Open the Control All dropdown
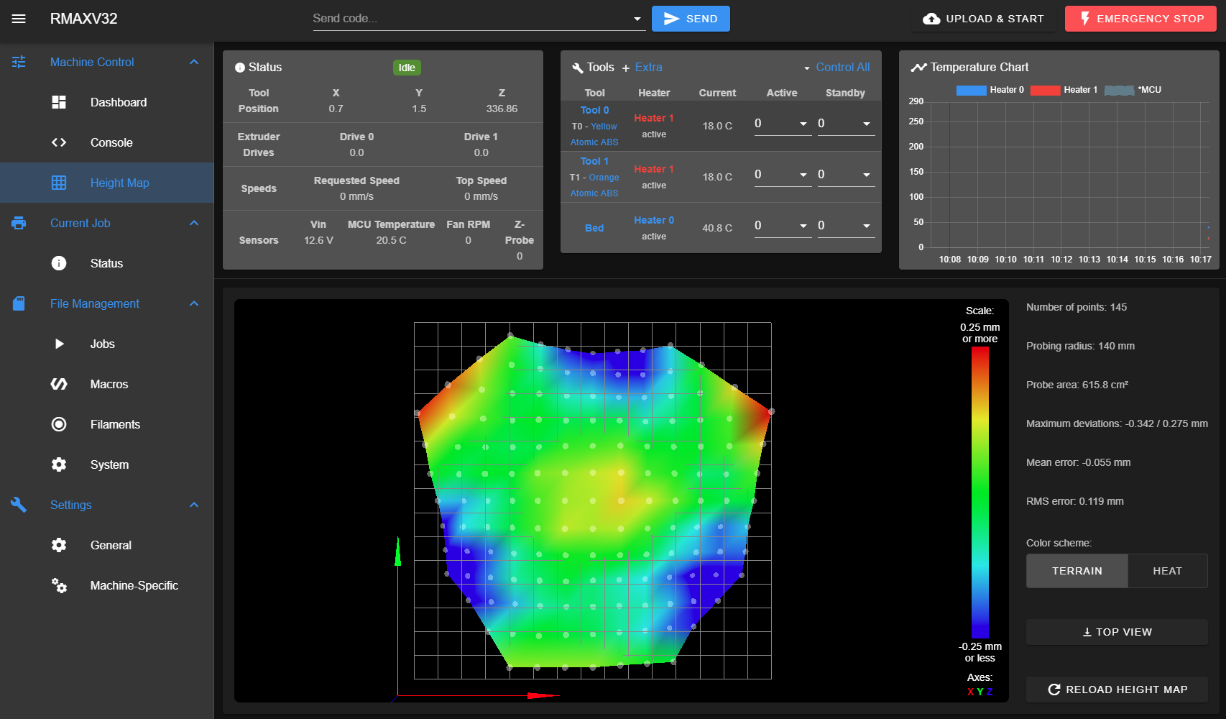 tap(836, 68)
